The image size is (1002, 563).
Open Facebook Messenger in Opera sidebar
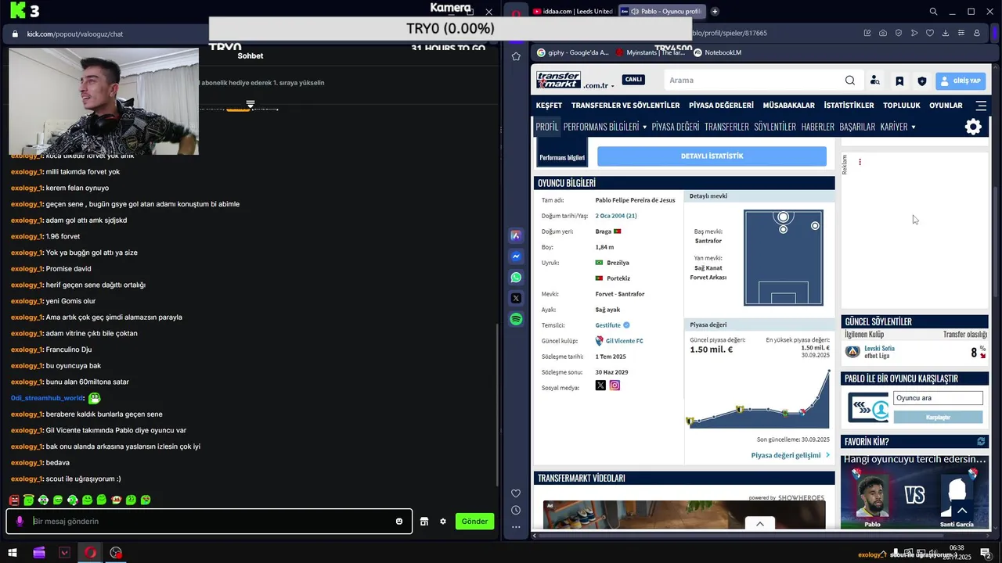tap(516, 256)
